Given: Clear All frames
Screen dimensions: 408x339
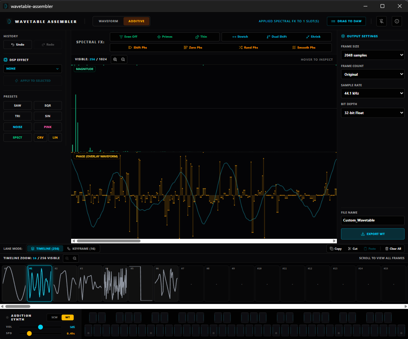Looking at the screenshot, I should [393, 249].
